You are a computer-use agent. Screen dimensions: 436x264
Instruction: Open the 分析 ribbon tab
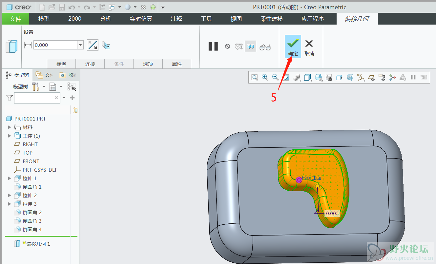[x=105, y=19]
